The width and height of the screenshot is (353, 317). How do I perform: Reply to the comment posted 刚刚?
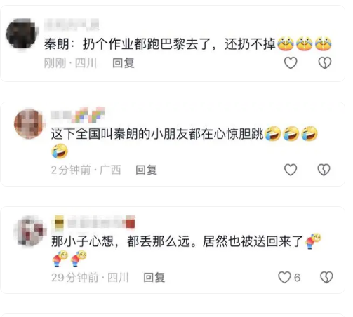(x=124, y=63)
